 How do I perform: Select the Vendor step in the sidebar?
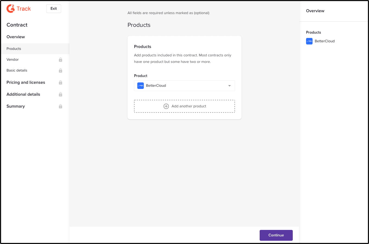coord(35,60)
